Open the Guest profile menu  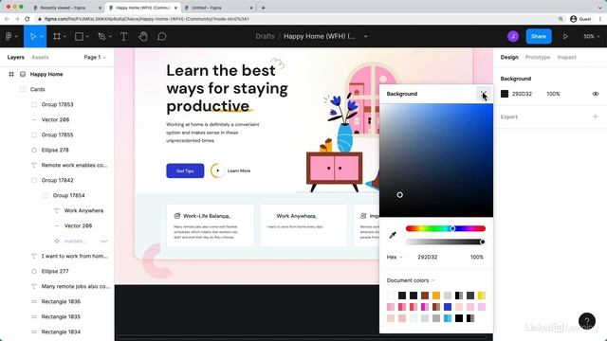tap(580, 19)
